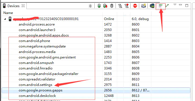Click the Screen Capture camera icon
195x101 pixels.
[144, 6]
